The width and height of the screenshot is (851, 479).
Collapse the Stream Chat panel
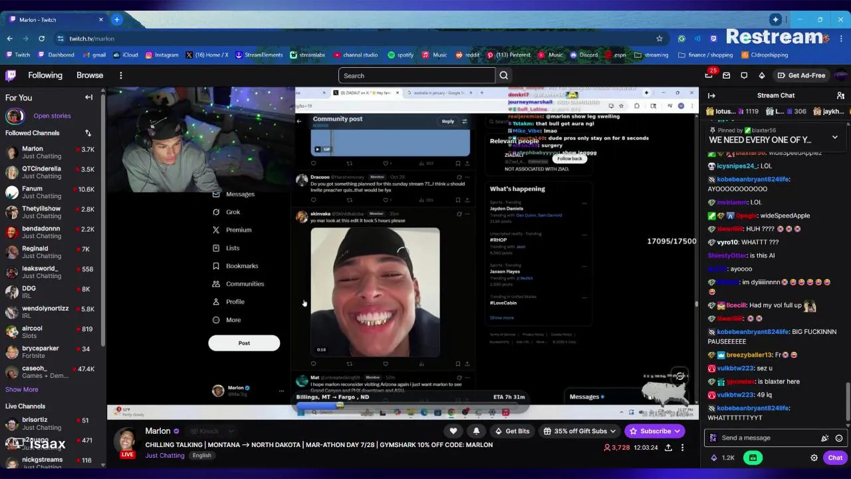coord(711,96)
